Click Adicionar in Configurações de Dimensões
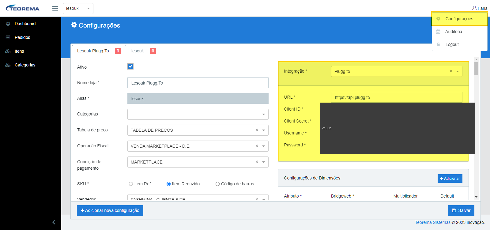The image size is (490, 230). (x=450, y=179)
